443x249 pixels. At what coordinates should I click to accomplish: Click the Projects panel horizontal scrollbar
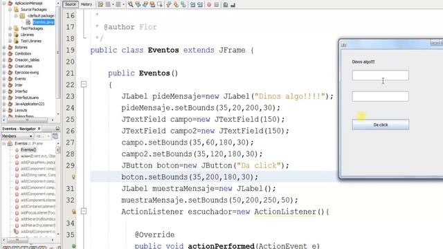pos(27,120)
